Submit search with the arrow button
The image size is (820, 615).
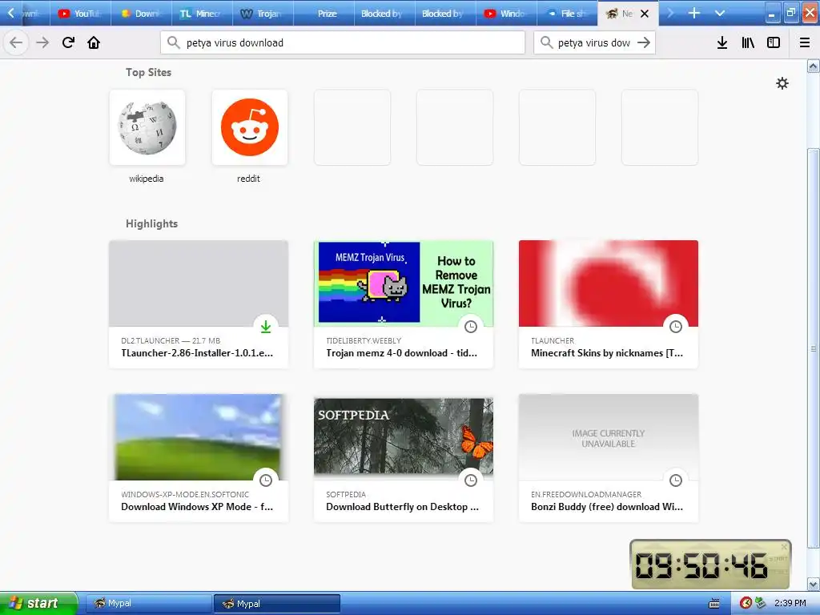(x=644, y=42)
